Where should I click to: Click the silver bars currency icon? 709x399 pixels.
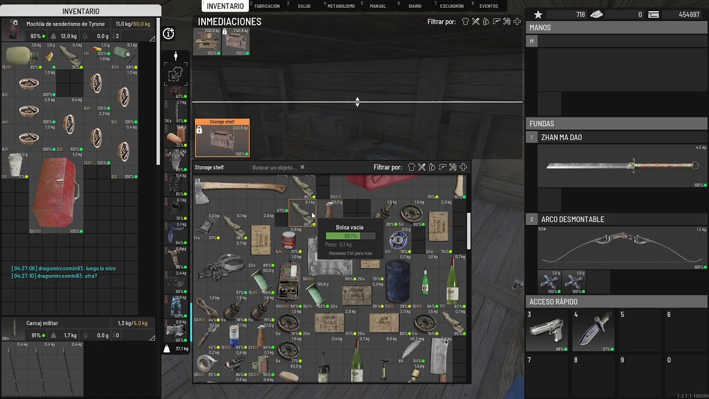coord(596,15)
